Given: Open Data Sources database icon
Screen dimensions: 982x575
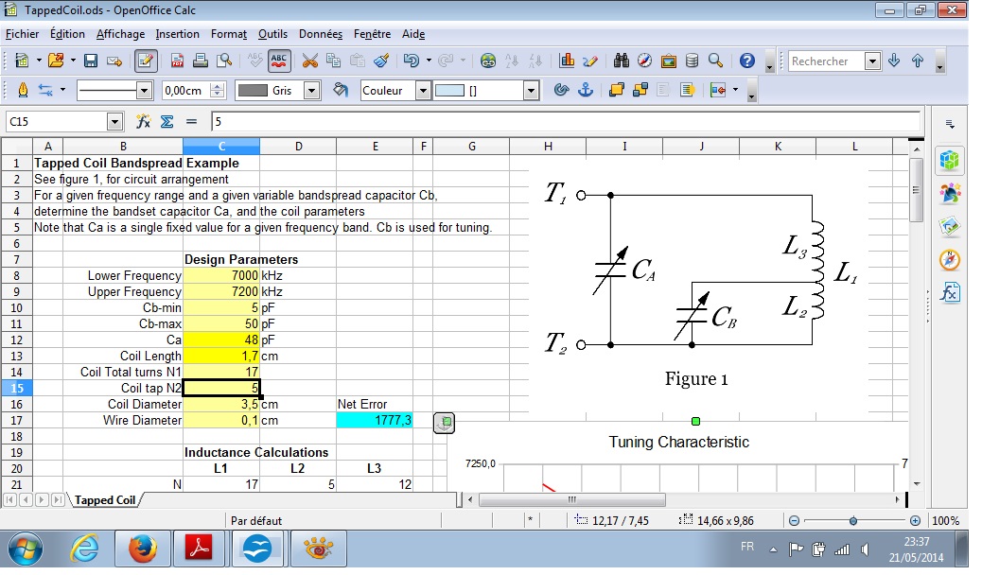Looking at the screenshot, I should pos(692,61).
